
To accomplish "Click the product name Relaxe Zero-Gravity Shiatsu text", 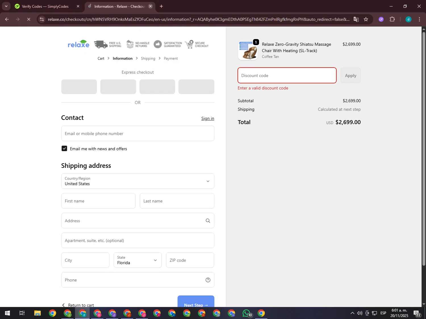I will click(x=296, y=47).
